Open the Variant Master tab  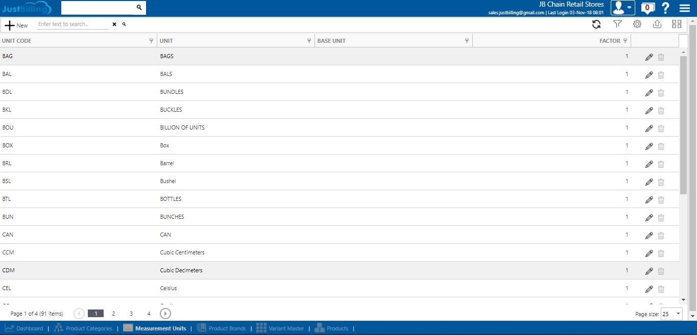point(280,328)
